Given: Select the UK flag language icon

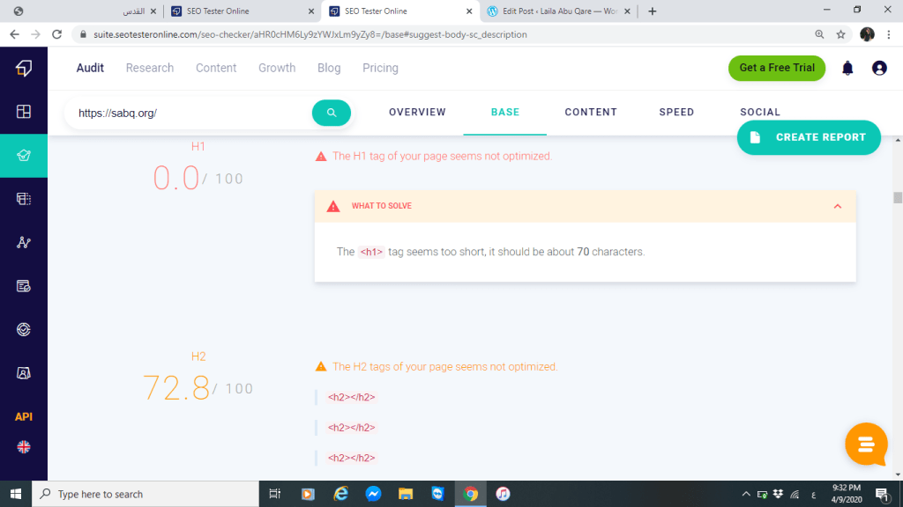Looking at the screenshot, I should coord(24,447).
